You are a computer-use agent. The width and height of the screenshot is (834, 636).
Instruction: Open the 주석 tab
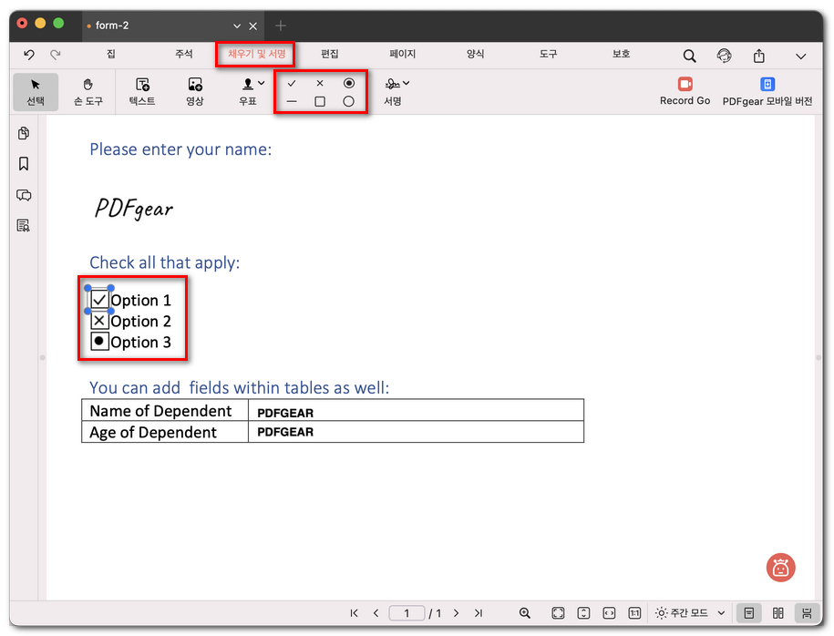pos(184,55)
